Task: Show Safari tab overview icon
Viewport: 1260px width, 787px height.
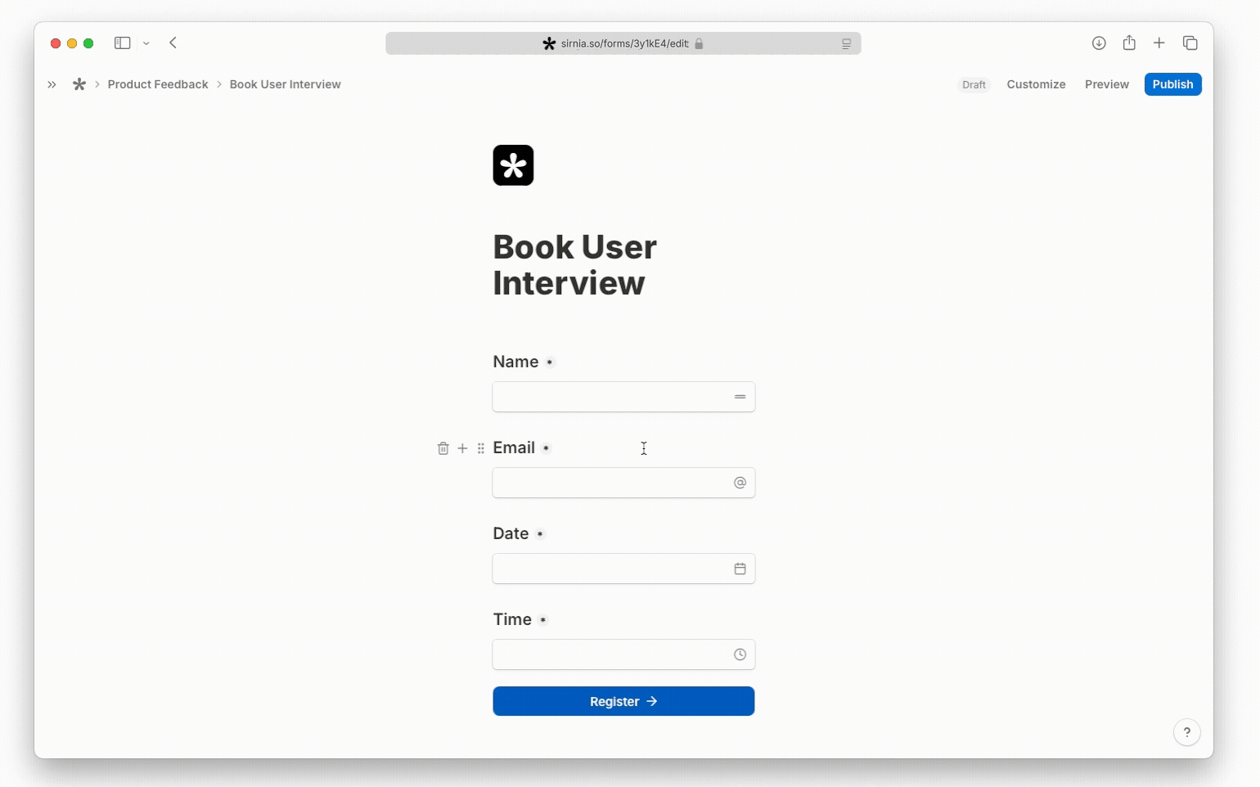Action: pos(1190,43)
